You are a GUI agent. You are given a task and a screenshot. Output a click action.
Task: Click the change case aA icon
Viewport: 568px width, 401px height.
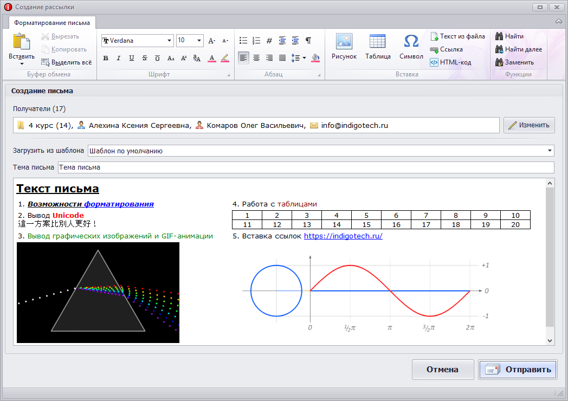(197, 58)
